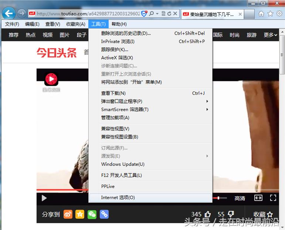
Task: Click 时尚 in site navigation bar
Action: point(234,35)
